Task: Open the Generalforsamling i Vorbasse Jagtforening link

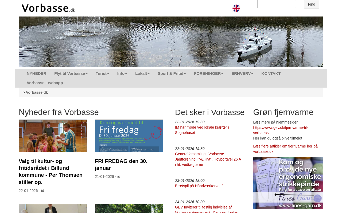Action: 208,159
